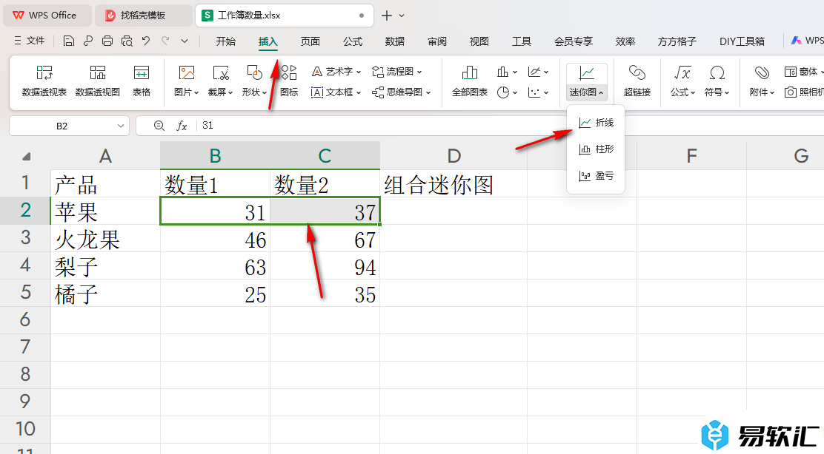Switch to the 开始 ribbon tab

click(226, 41)
